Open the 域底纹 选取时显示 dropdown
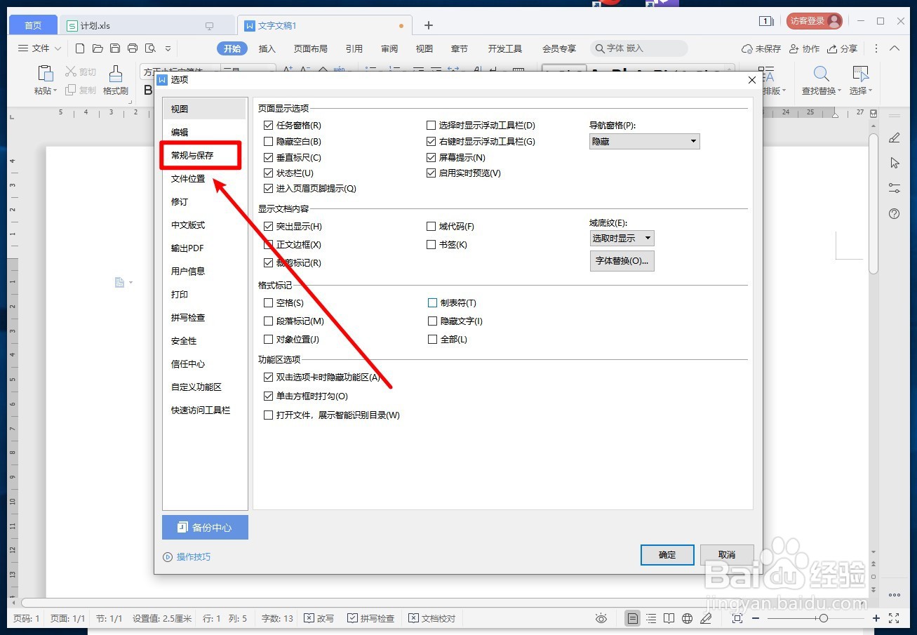 (621, 238)
